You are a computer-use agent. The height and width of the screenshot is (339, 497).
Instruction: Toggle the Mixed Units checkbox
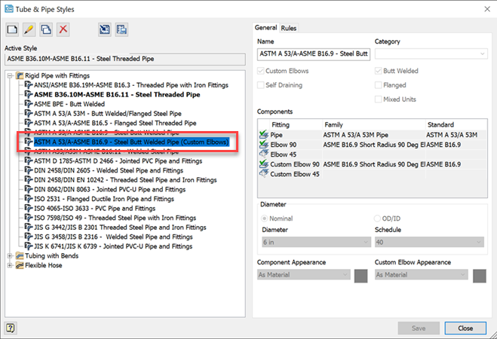click(x=378, y=99)
